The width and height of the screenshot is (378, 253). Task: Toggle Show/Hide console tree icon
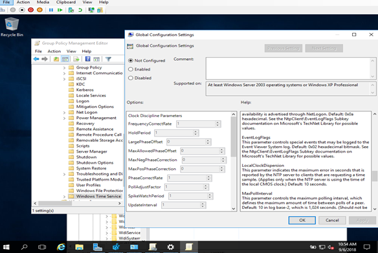(65, 59)
